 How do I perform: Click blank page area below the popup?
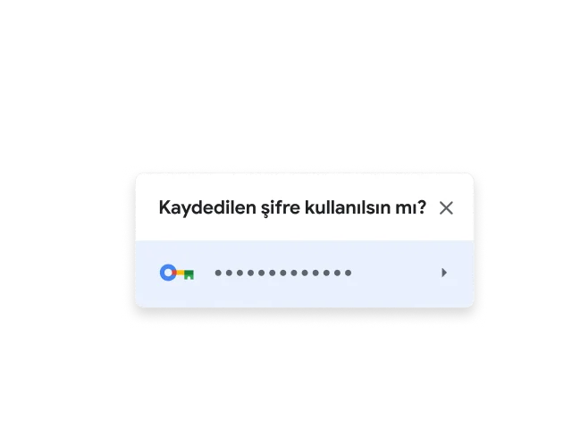286,370
